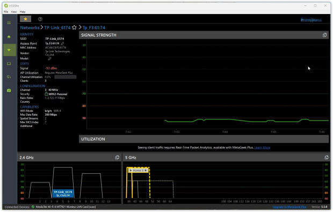Edit the Access Point name pencil icon
333x212 pixels.
(62, 44)
